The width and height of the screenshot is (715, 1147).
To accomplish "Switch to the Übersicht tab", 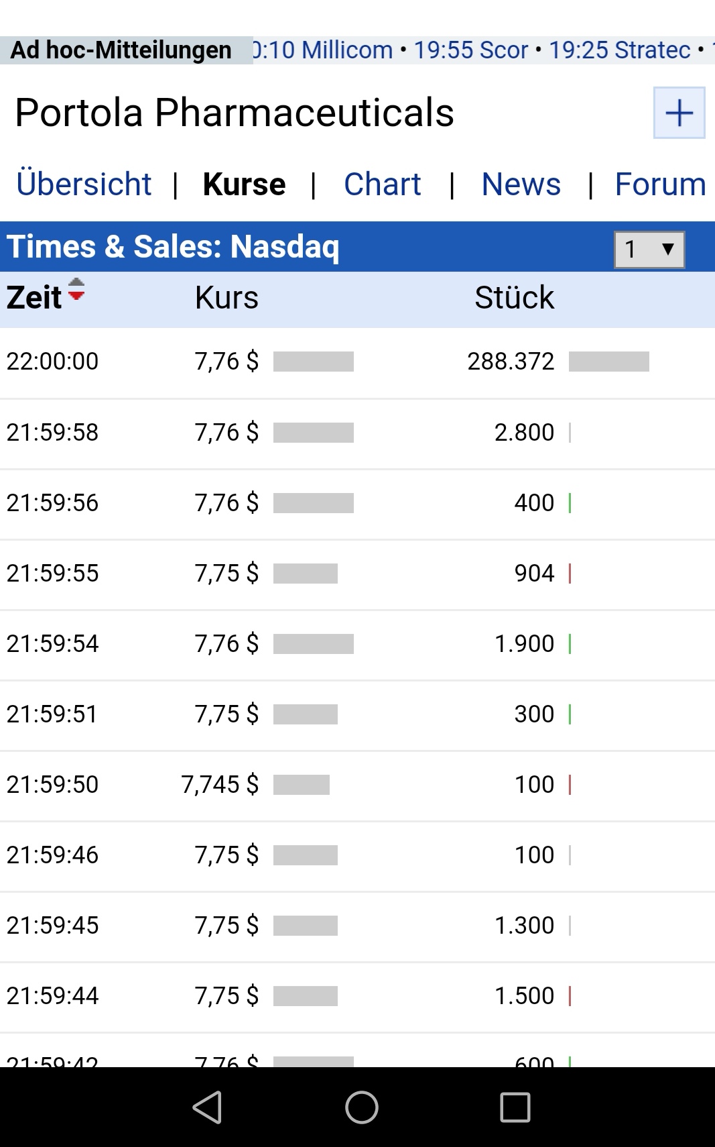I will [84, 184].
